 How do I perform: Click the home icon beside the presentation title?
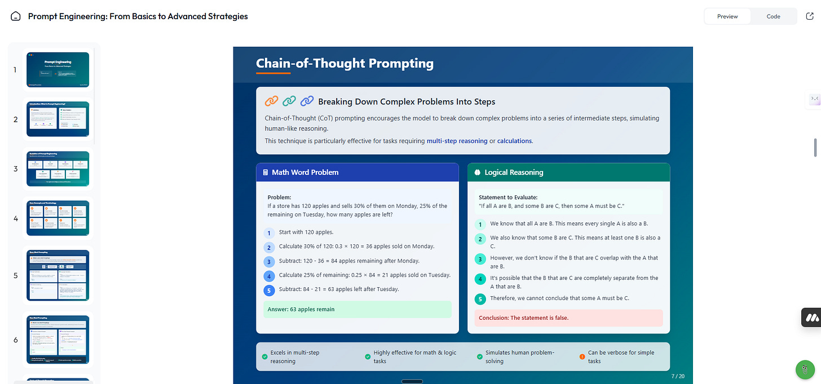tap(15, 16)
